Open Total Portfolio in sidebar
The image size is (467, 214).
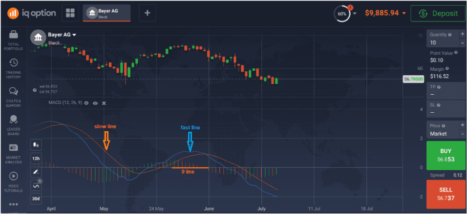coord(13,40)
